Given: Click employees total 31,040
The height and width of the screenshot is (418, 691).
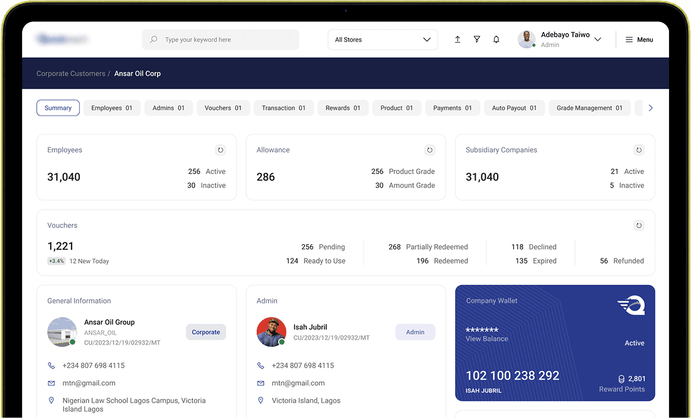Looking at the screenshot, I should (64, 177).
